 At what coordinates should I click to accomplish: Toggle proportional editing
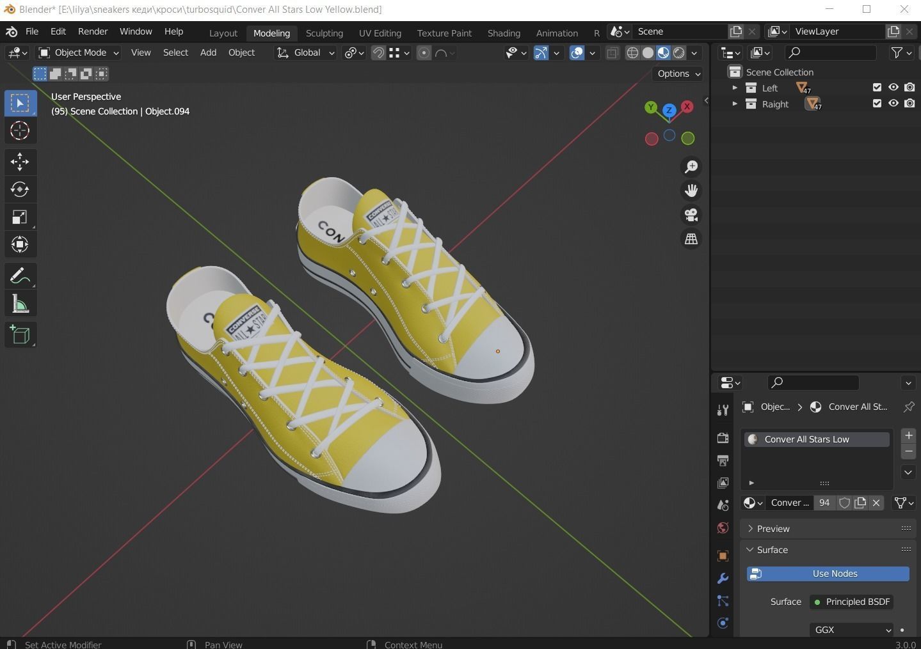424,53
